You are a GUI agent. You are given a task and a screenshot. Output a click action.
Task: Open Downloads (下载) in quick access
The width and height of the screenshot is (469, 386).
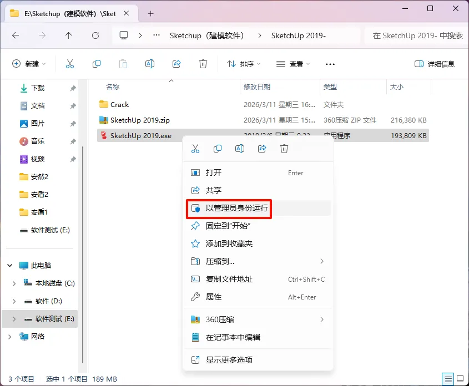tap(38, 88)
